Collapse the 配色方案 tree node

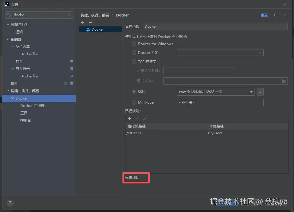[x=12, y=47]
